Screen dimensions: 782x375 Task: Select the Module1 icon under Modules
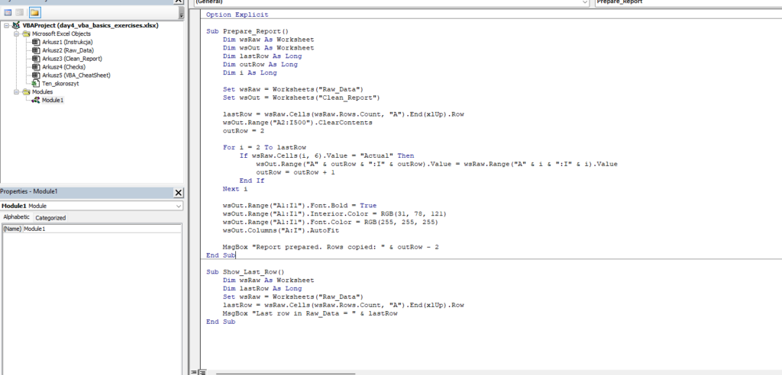coord(36,100)
